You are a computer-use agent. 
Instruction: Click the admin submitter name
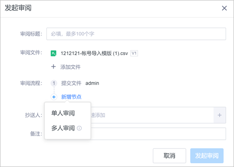pyautogui.click(x=92, y=83)
